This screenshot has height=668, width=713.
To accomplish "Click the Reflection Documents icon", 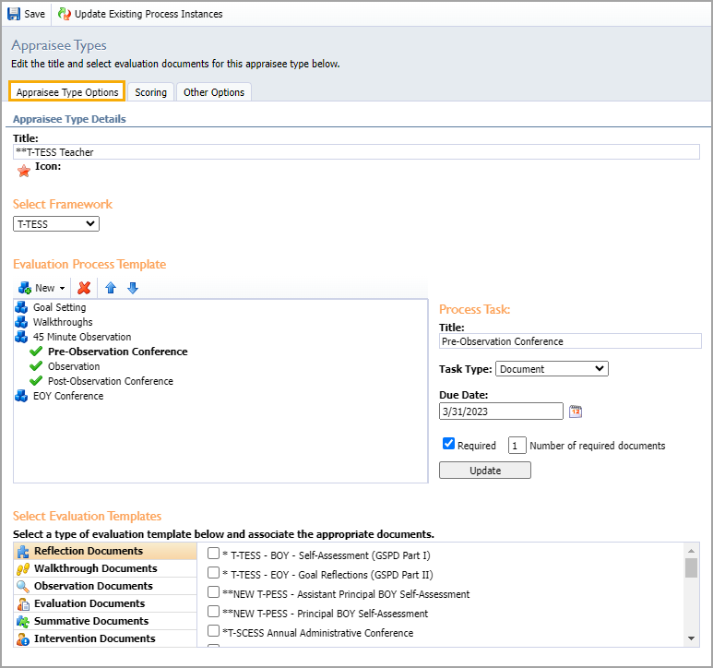I will click(23, 551).
